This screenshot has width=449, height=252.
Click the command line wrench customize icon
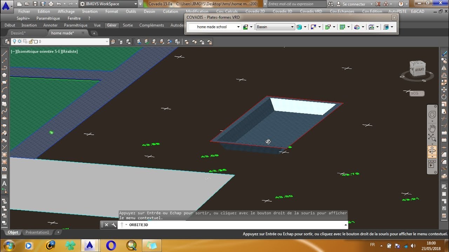(x=114, y=225)
